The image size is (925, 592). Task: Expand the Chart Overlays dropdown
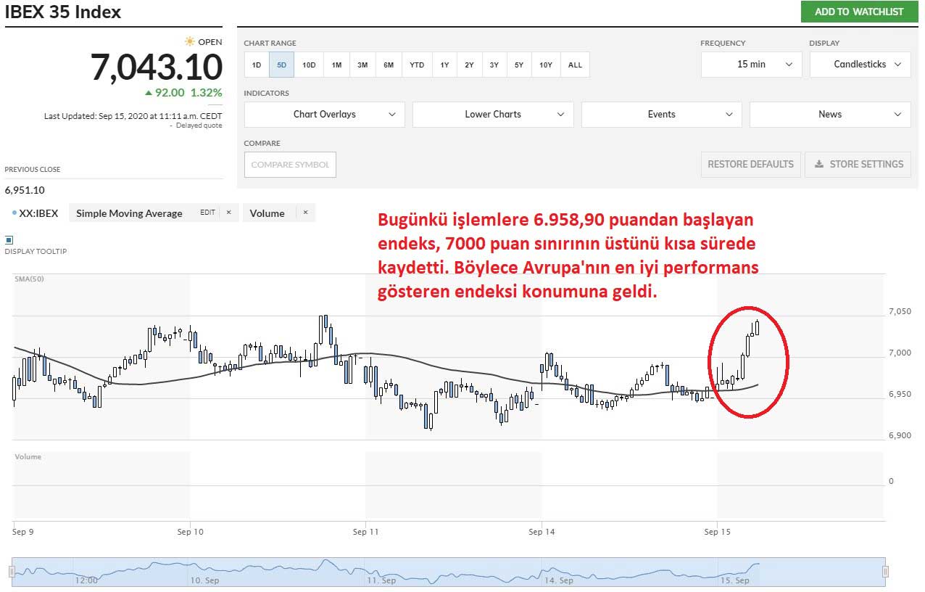pos(325,114)
